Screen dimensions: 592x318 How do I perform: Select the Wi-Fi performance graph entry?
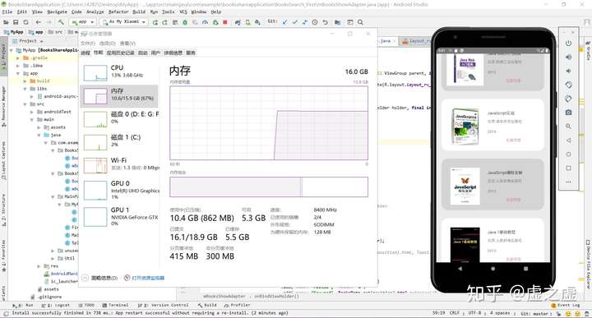click(120, 164)
